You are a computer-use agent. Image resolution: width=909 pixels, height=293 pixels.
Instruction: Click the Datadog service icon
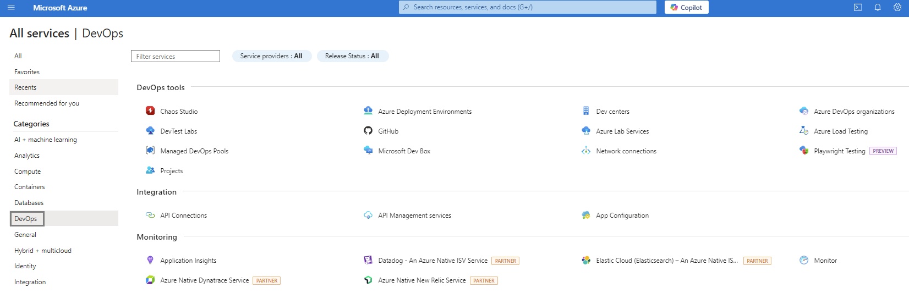tap(368, 260)
